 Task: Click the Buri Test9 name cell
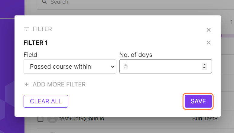point(205,118)
